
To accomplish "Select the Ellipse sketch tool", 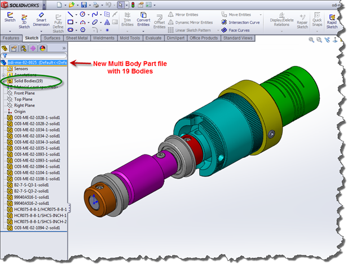I will [95, 22].
